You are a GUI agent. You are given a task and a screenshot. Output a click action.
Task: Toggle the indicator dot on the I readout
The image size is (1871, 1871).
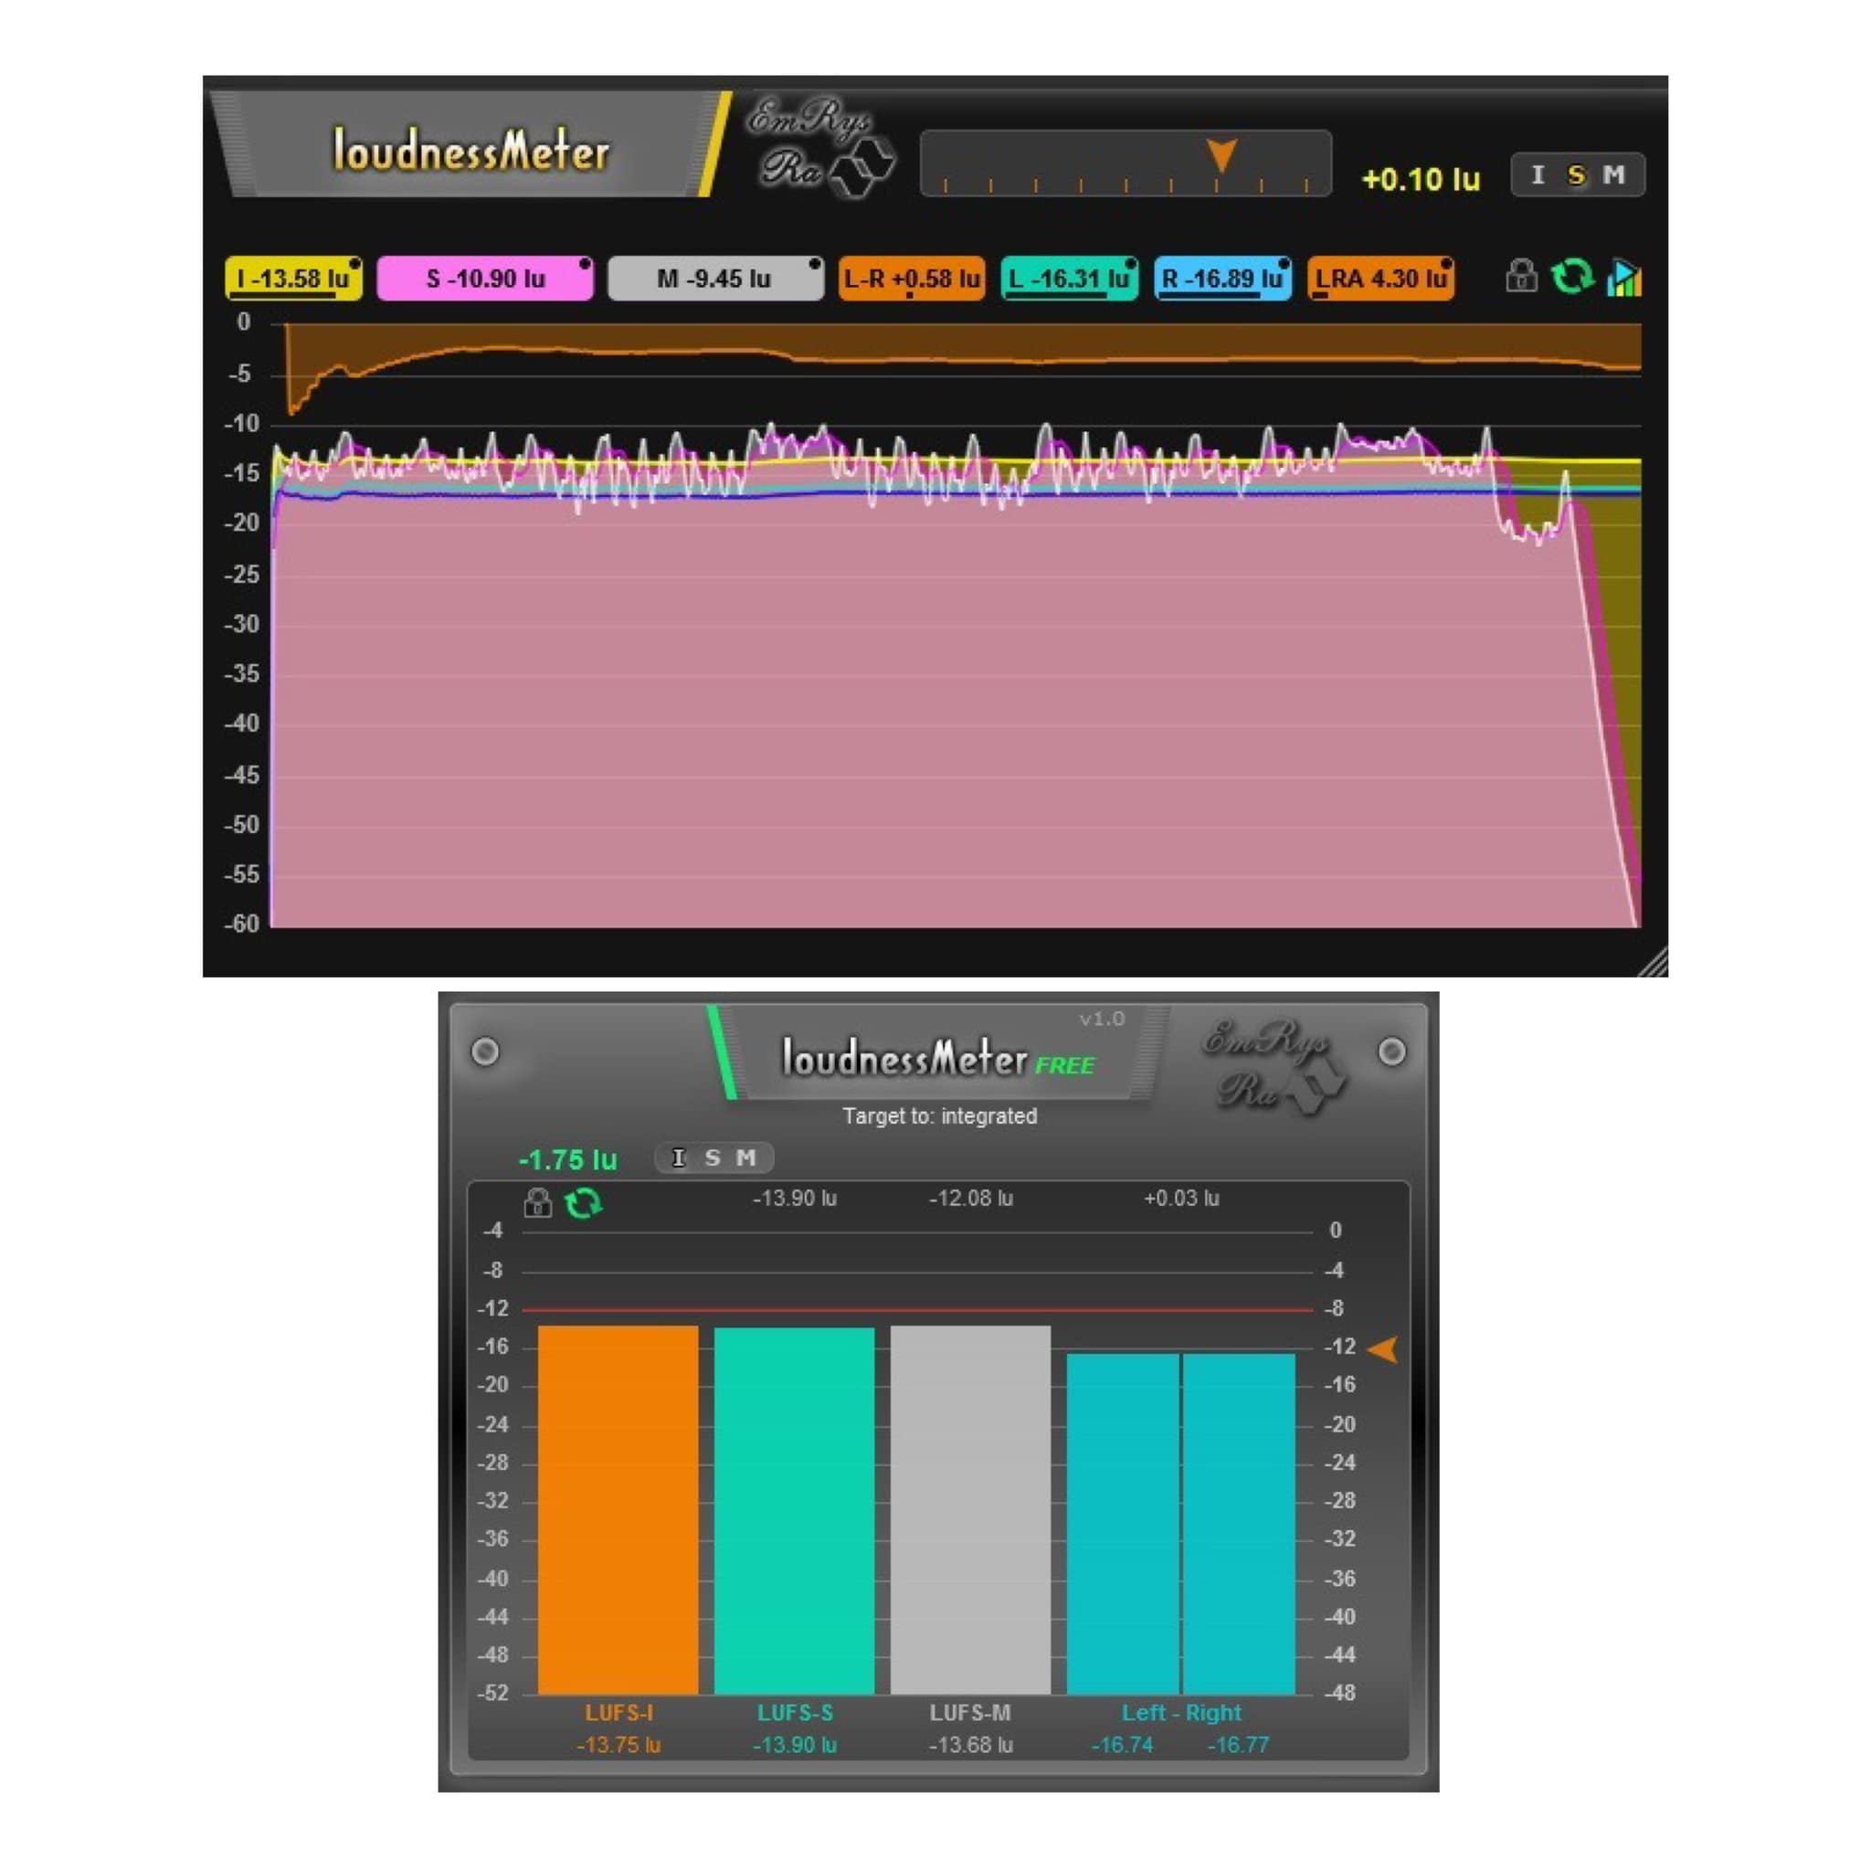coord(356,261)
